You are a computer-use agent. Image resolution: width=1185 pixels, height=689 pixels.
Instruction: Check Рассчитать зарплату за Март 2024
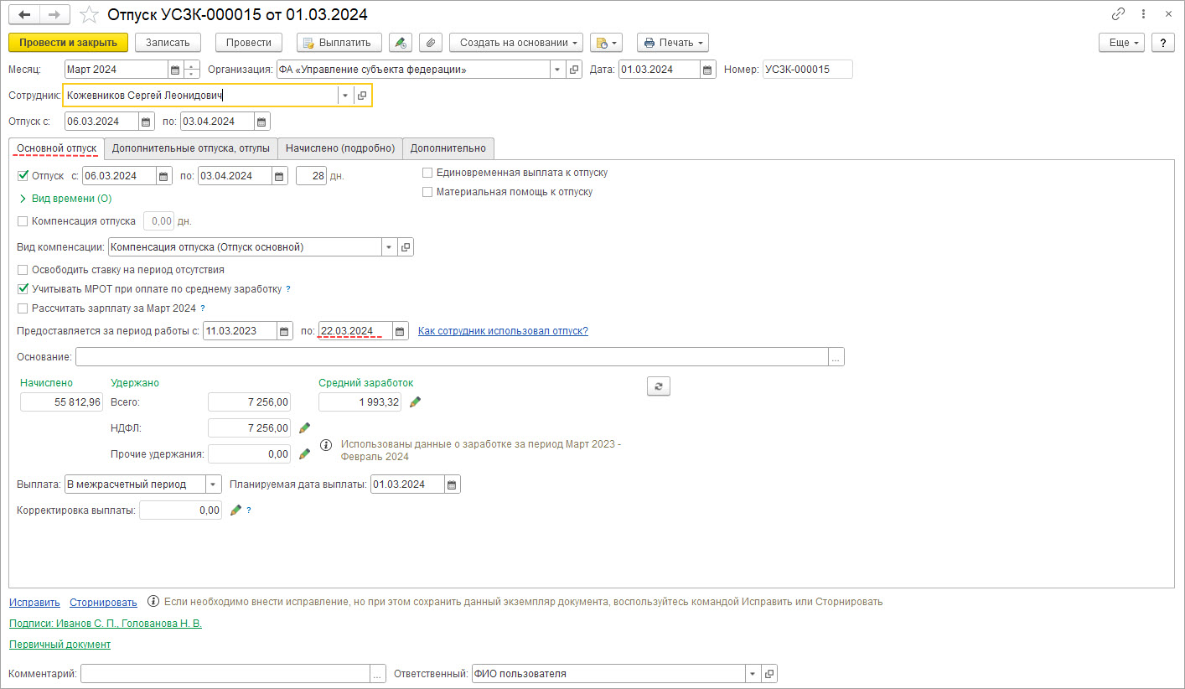pos(23,308)
